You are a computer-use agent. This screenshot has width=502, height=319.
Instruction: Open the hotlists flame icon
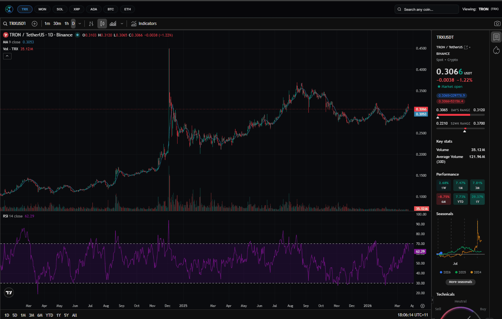(496, 50)
